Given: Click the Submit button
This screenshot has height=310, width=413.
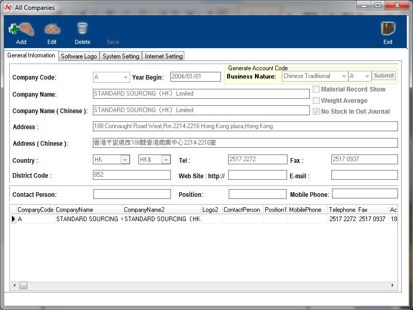Looking at the screenshot, I should tap(384, 75).
